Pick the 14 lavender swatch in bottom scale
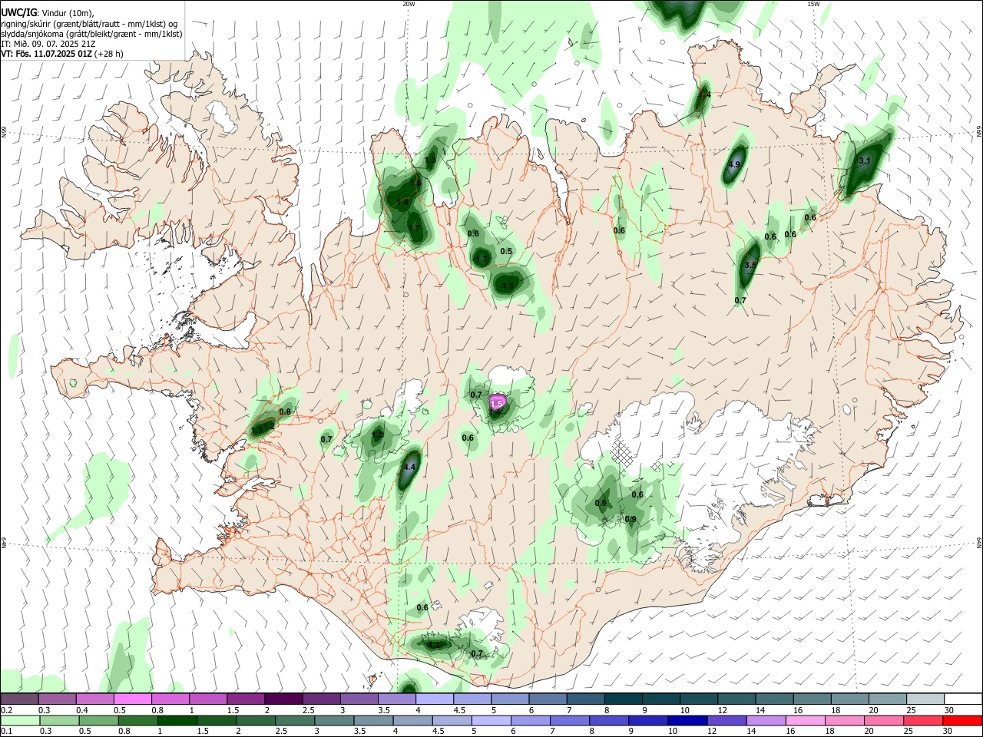The width and height of the screenshot is (983, 737). point(765,721)
